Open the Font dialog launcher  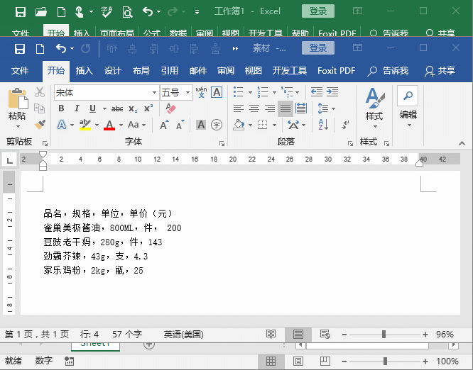click(x=222, y=144)
